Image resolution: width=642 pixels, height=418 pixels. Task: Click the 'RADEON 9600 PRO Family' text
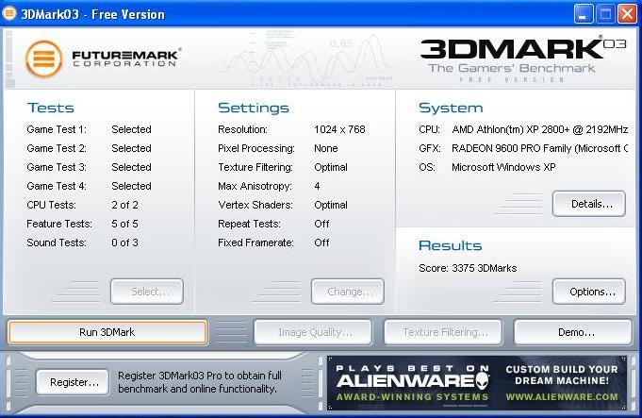511,148
